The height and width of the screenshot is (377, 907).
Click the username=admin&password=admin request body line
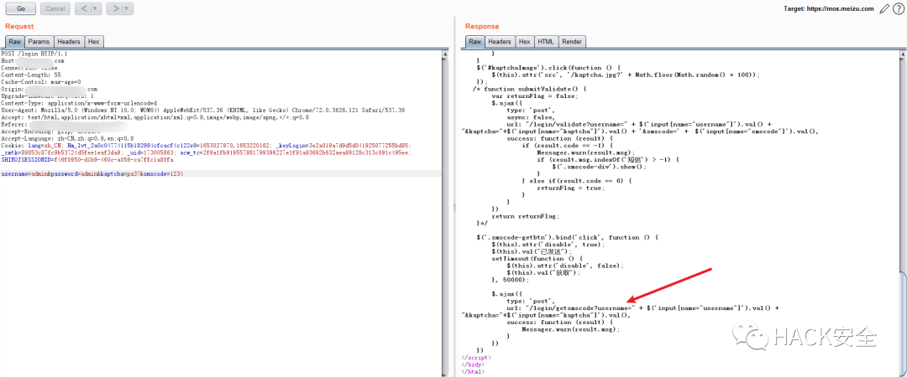(x=92, y=173)
